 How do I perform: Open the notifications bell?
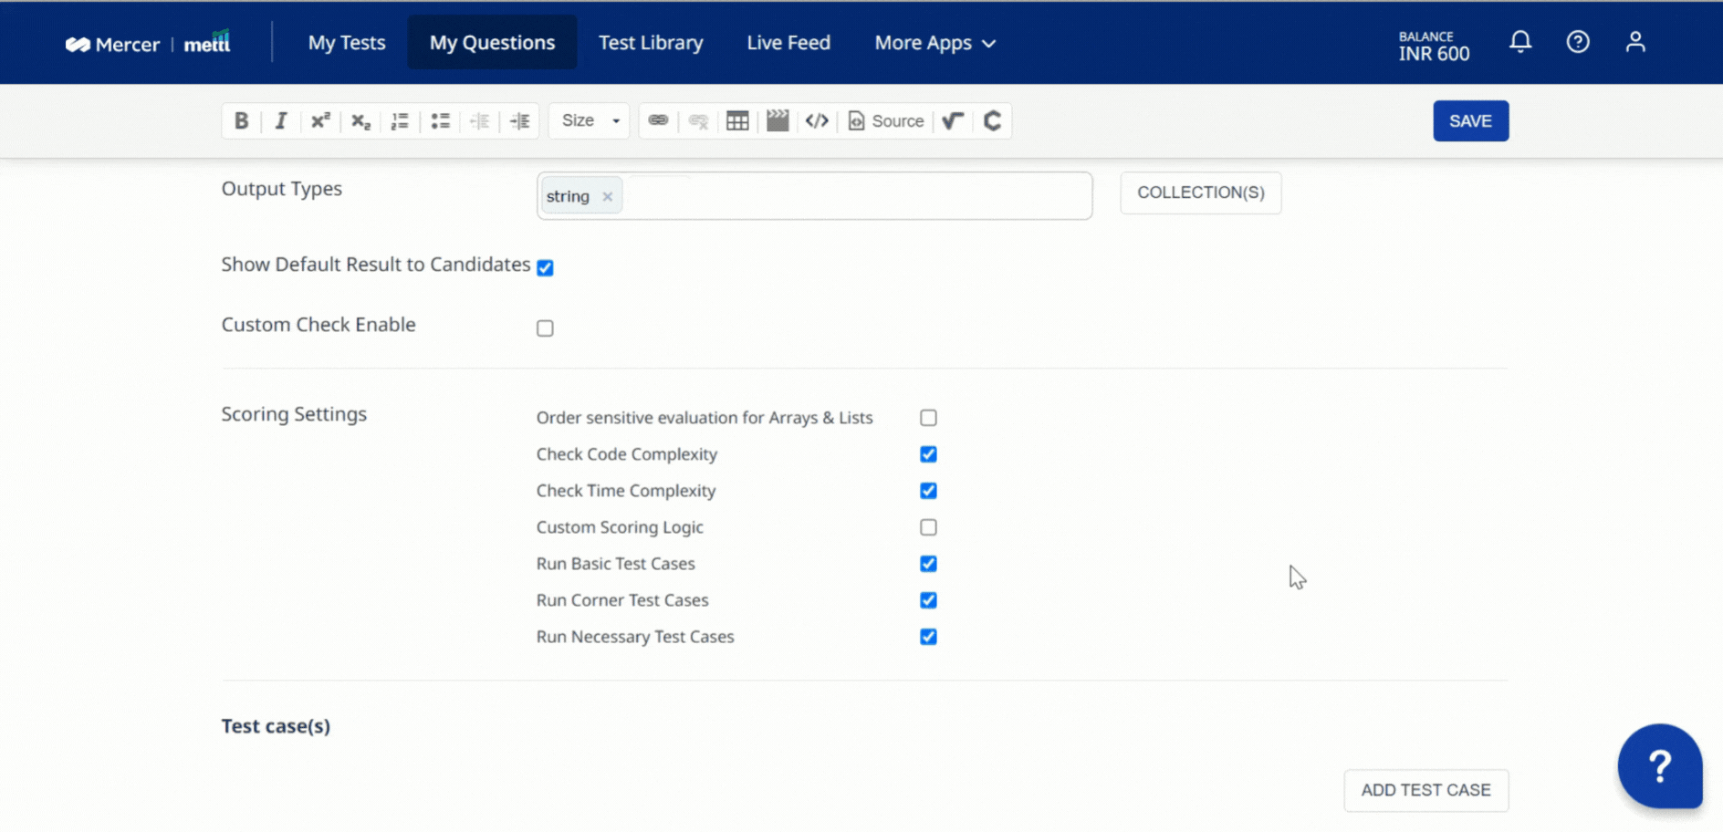click(1520, 42)
